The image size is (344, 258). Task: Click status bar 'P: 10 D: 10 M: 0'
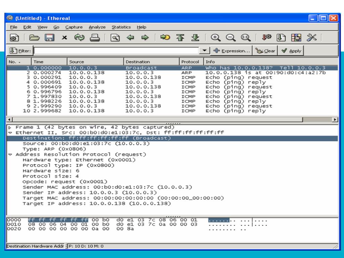(86, 246)
